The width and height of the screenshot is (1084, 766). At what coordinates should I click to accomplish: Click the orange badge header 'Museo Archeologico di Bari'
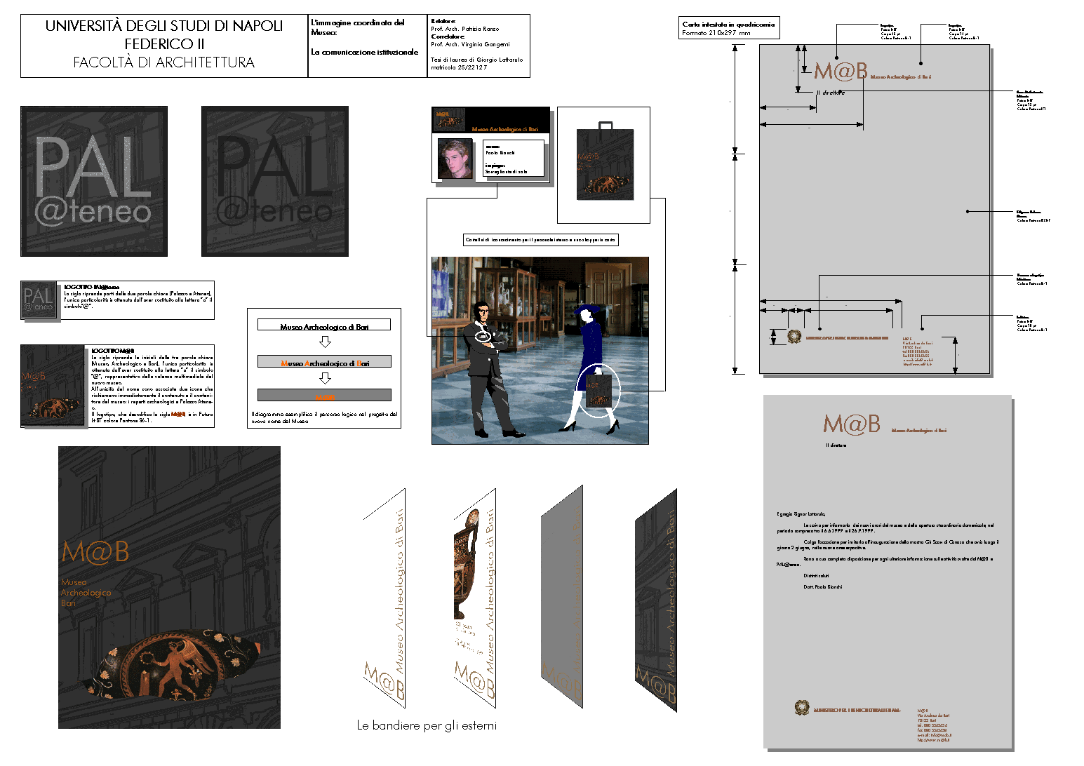pos(505,129)
